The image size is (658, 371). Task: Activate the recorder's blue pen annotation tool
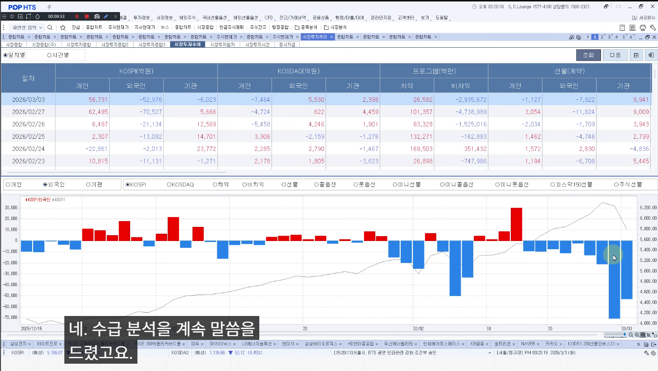(106, 17)
